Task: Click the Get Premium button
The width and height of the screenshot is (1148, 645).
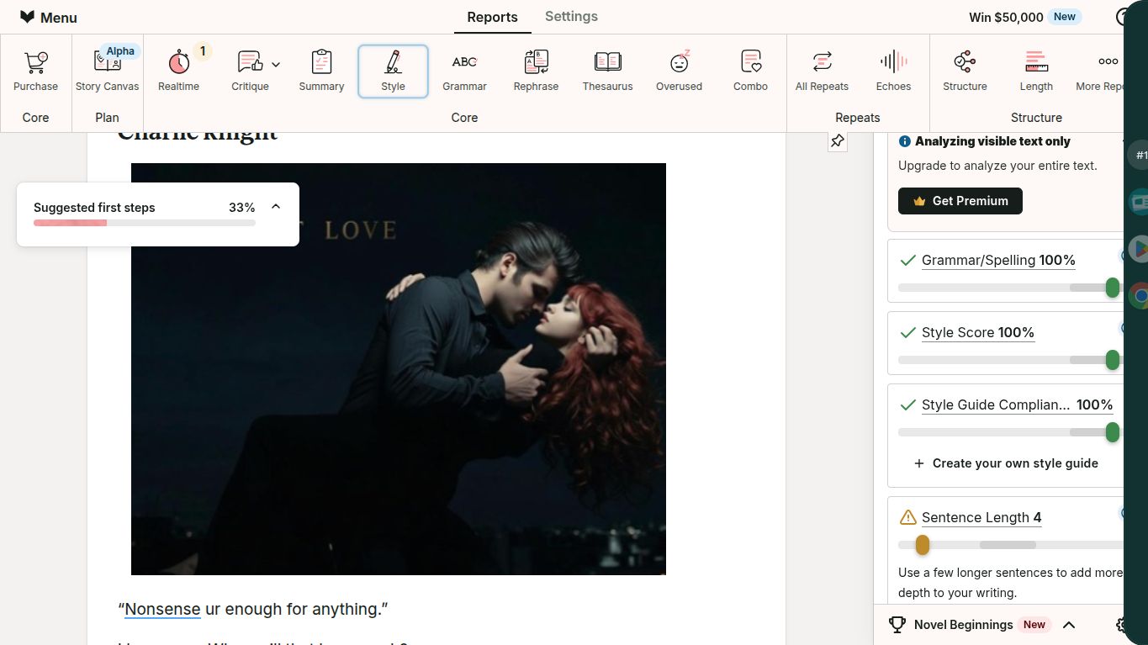Action: (960, 201)
